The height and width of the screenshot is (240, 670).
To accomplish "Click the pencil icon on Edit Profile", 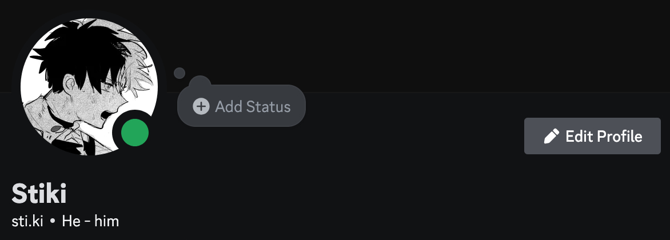I will tap(551, 137).
